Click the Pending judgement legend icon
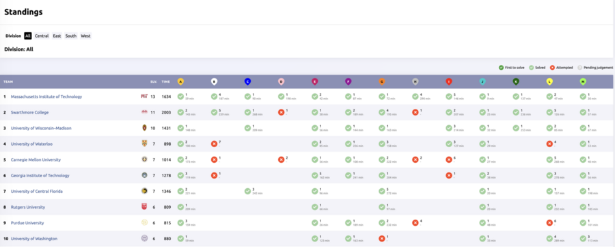The width and height of the screenshot is (615, 247). pos(580,68)
